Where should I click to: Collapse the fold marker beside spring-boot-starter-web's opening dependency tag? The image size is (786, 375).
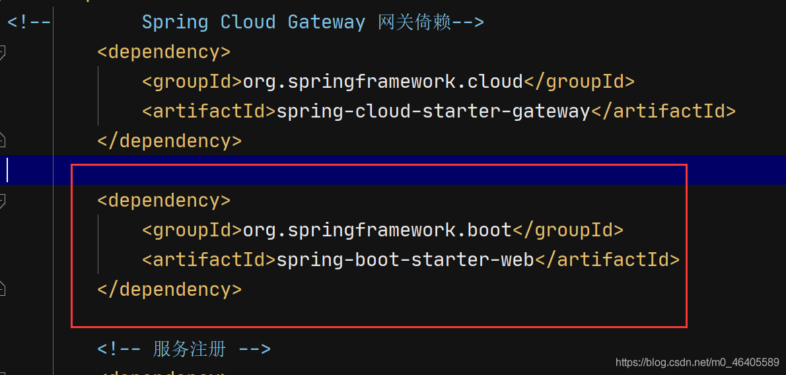coord(2,201)
